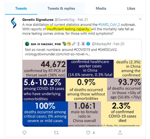Open the share tweet icon
Image resolution: width=150 pixels, height=139 pixels.
tap(120, 132)
